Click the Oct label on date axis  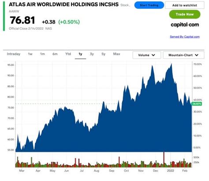(126, 171)
